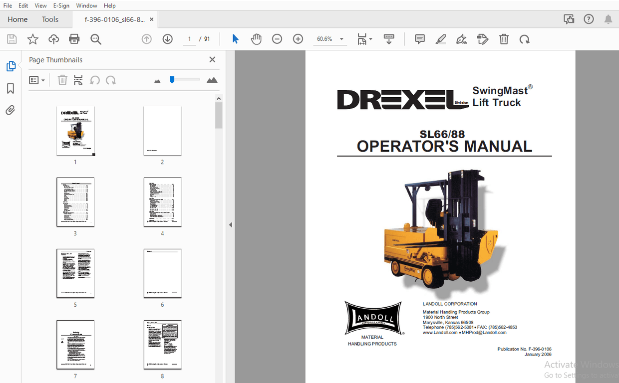Open the thumbnail options menu
The image size is (619, 383).
[x=37, y=80]
